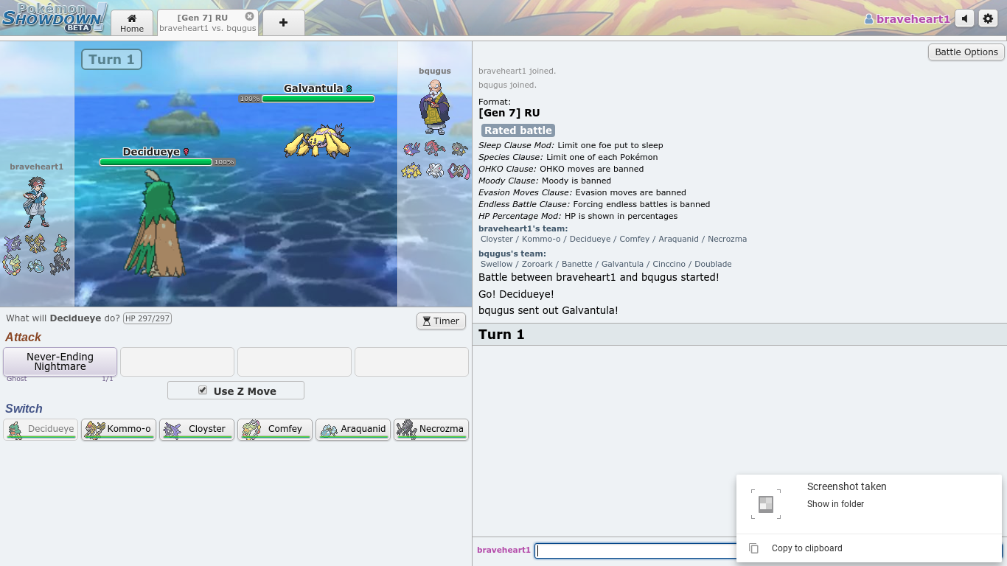Switch to Comfey
The width and height of the screenshot is (1007, 566).
275,429
